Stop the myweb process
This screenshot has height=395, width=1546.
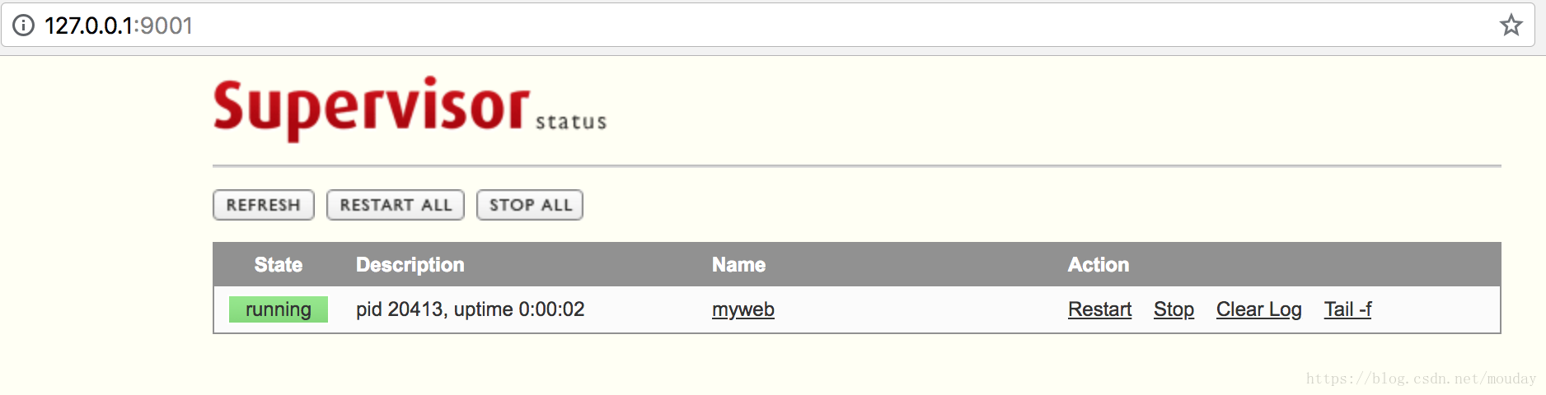point(1174,309)
